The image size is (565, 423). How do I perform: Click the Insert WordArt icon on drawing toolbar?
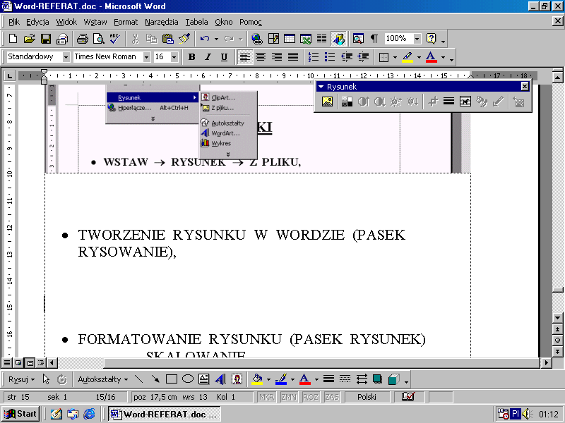[220, 379]
